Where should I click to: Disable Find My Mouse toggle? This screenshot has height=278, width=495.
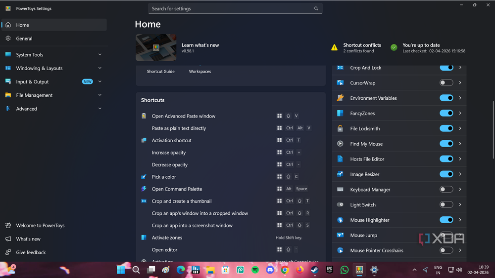pyautogui.click(x=446, y=144)
